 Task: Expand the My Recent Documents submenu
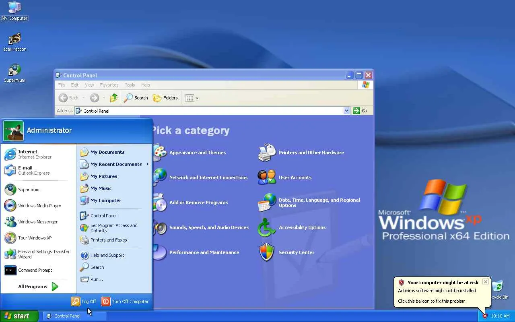114,164
